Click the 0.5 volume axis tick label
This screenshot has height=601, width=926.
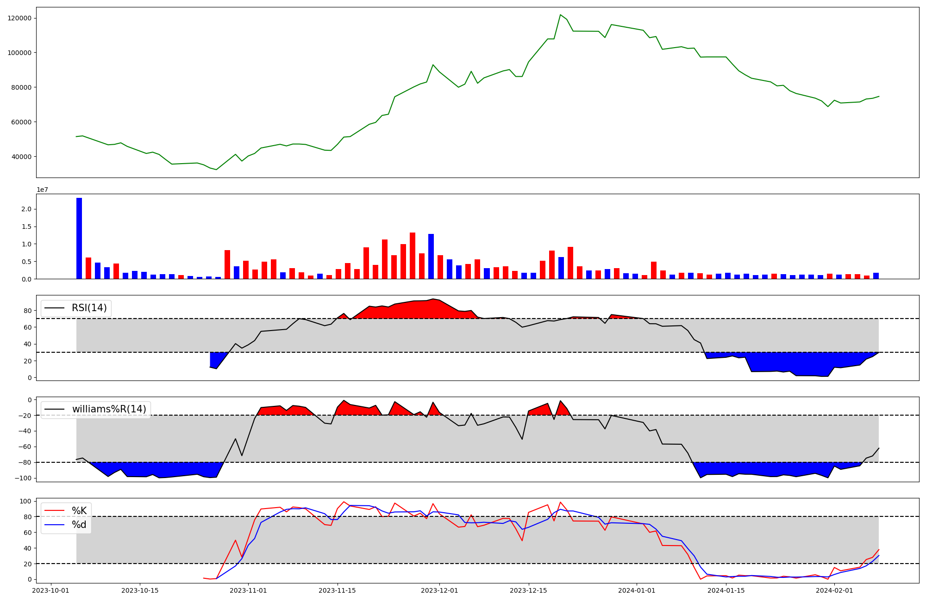click(x=26, y=262)
